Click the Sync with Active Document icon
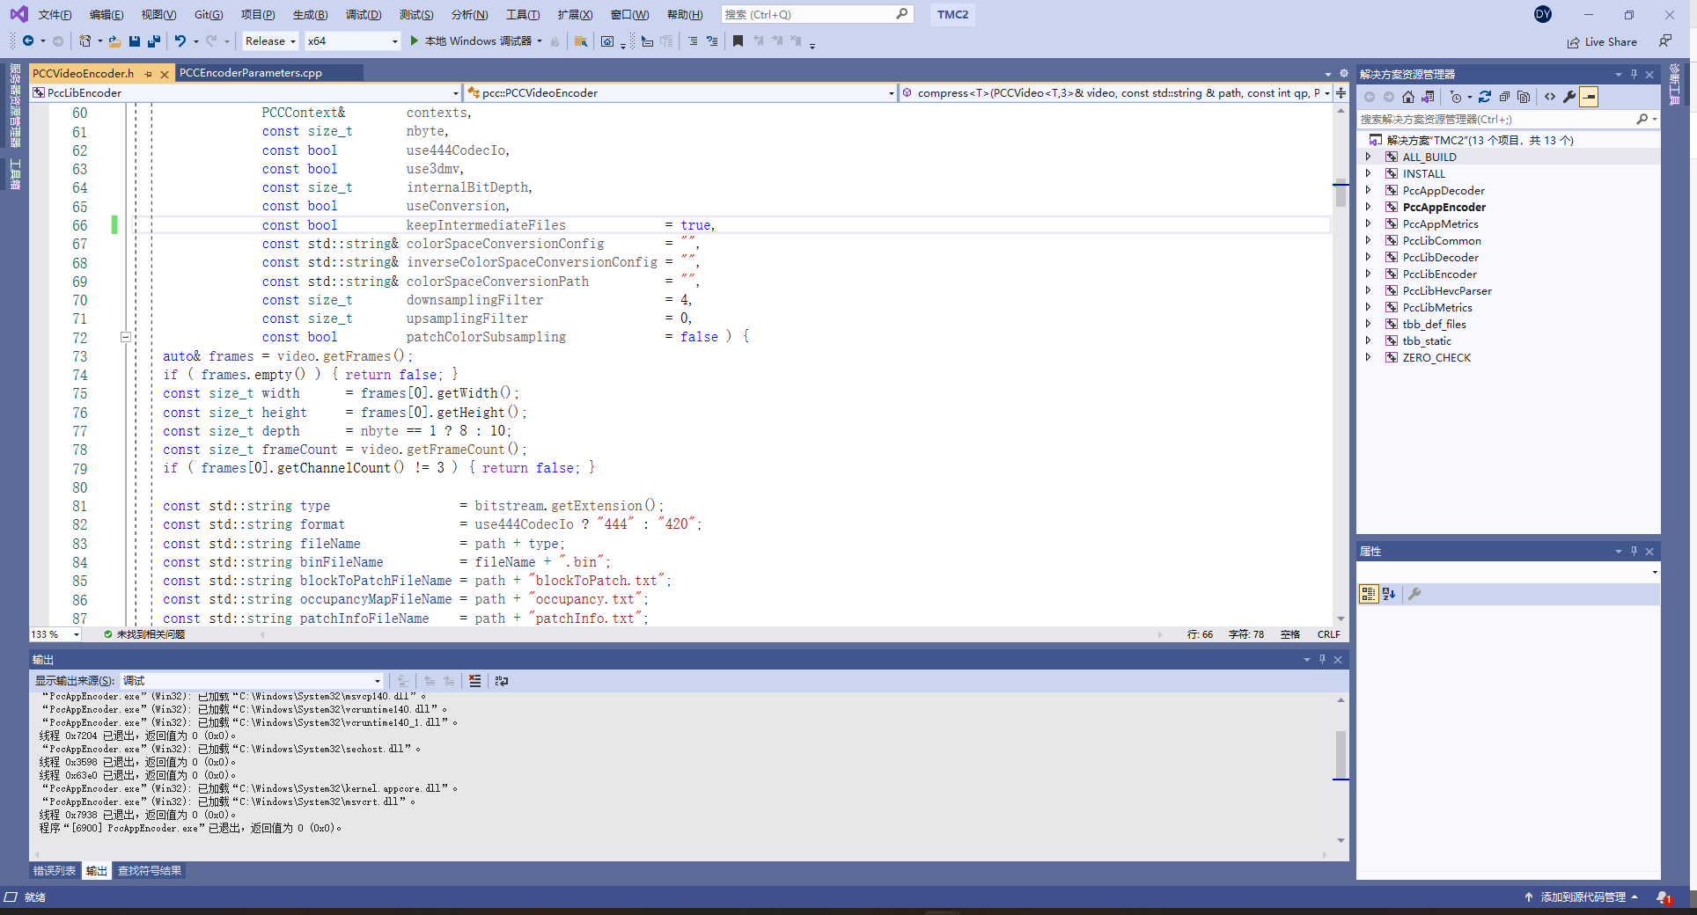 (x=1485, y=97)
